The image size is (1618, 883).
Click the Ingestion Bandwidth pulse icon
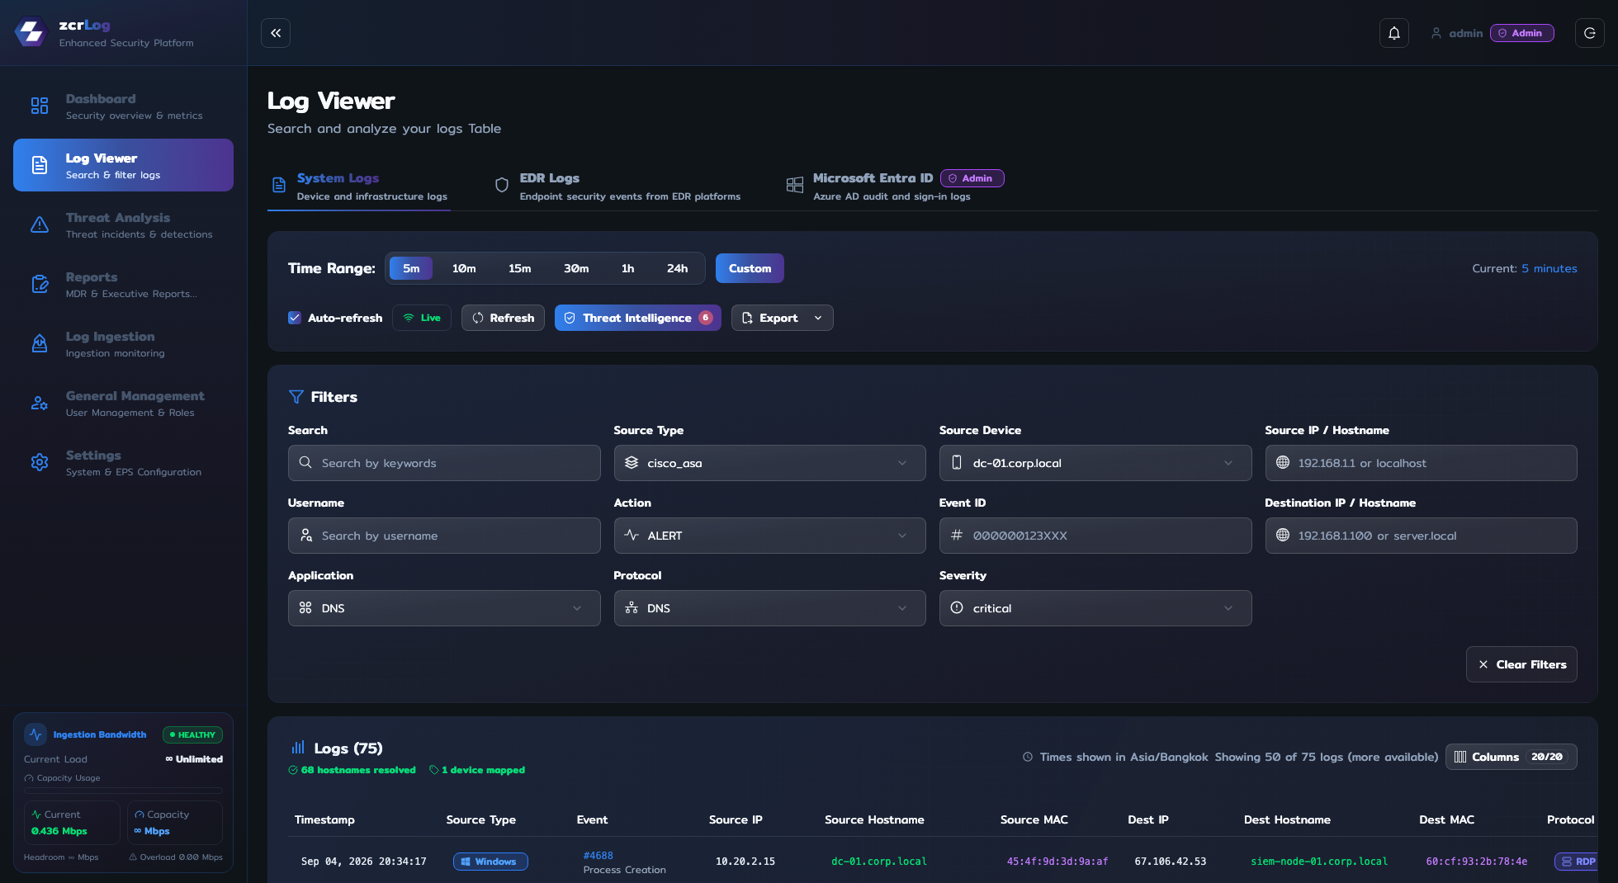pyautogui.click(x=35, y=734)
